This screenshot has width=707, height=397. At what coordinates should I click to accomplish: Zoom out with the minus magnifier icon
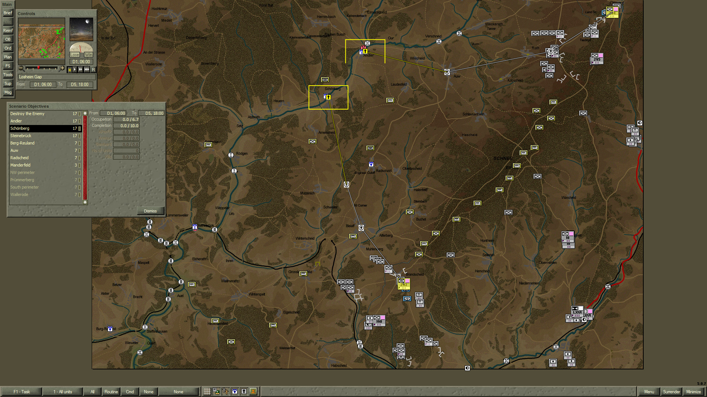(21, 69)
